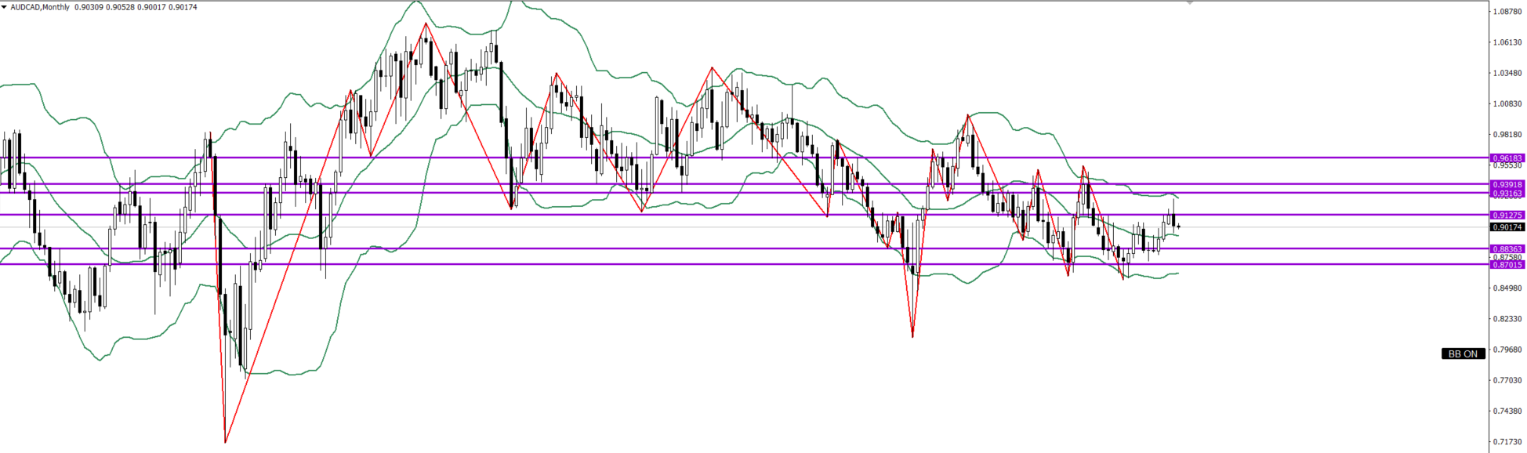Click the 0.79680 value on price scale

[x=1507, y=350]
